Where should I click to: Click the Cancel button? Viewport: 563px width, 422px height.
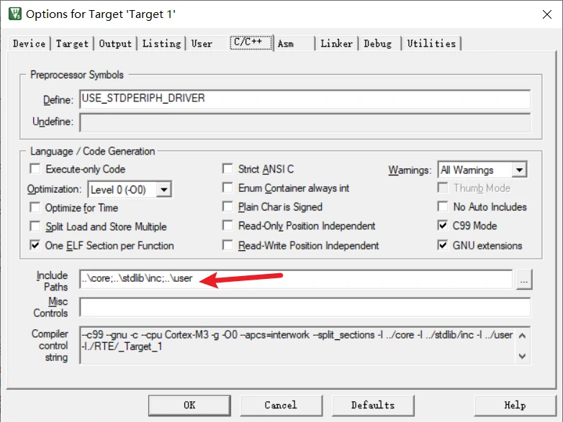[280, 405]
